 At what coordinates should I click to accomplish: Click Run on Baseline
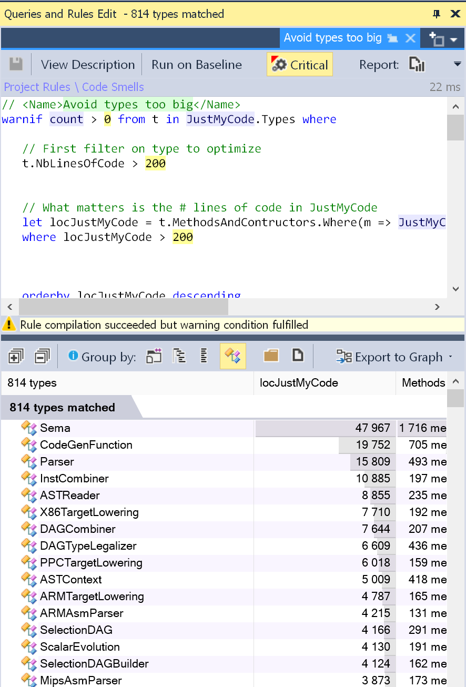[196, 64]
